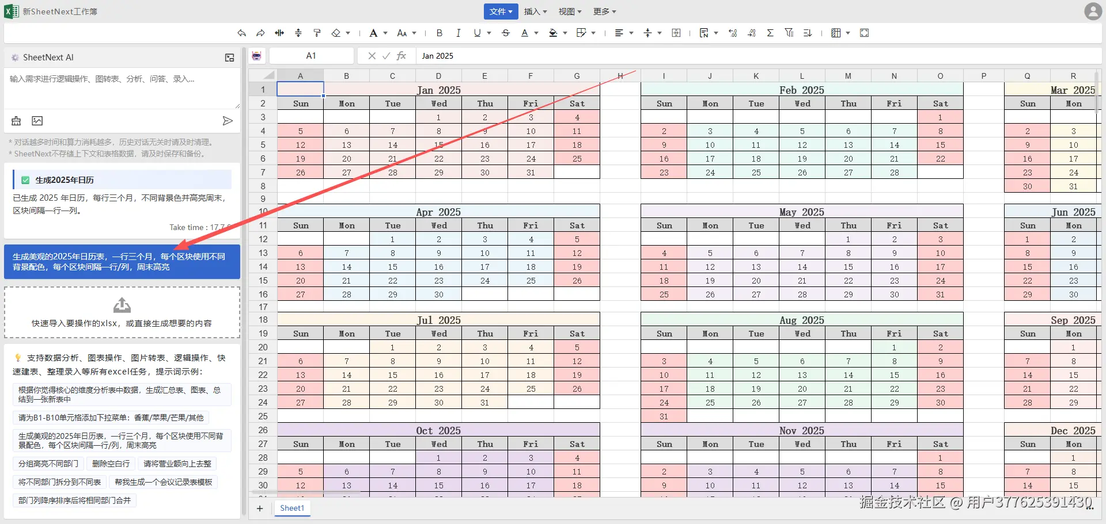Click the column width adjust icon

tap(279, 33)
